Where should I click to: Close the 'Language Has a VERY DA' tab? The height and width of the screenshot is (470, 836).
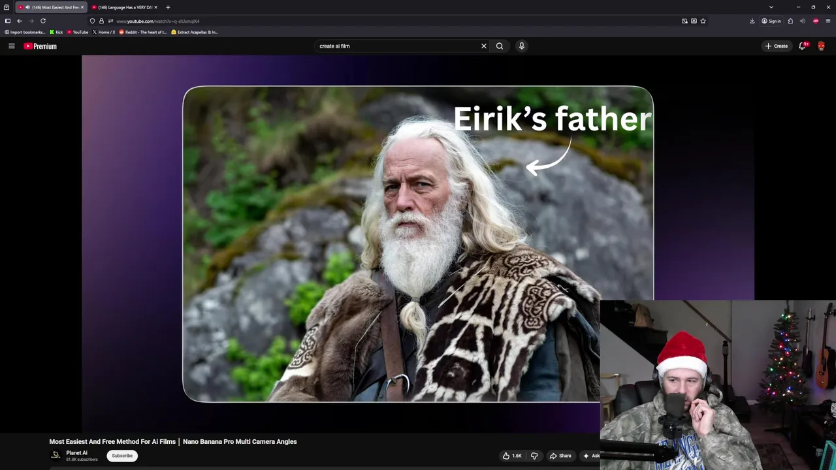[x=155, y=7]
